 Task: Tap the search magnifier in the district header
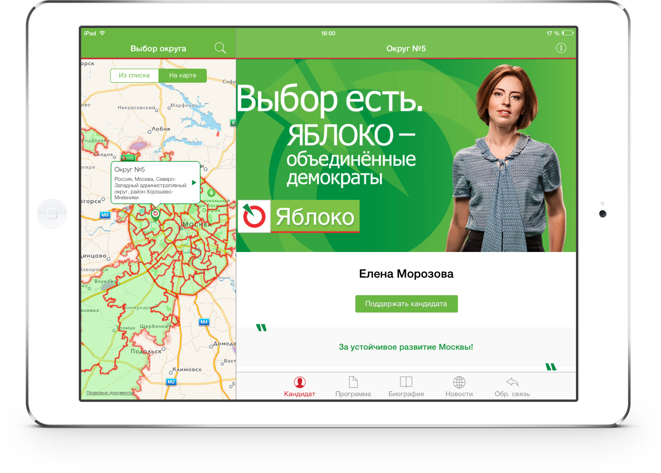click(220, 48)
